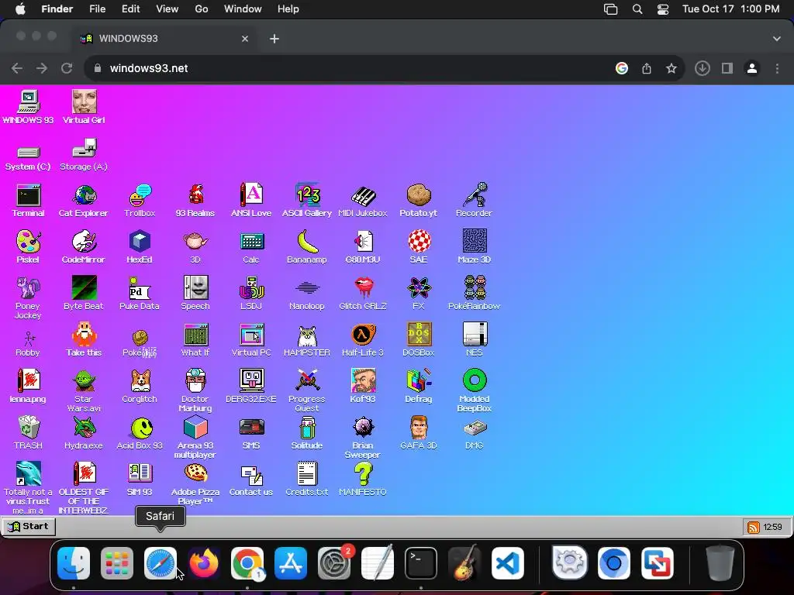The image size is (794, 595).
Task: Bookmark this page with the star
Action: point(671,68)
